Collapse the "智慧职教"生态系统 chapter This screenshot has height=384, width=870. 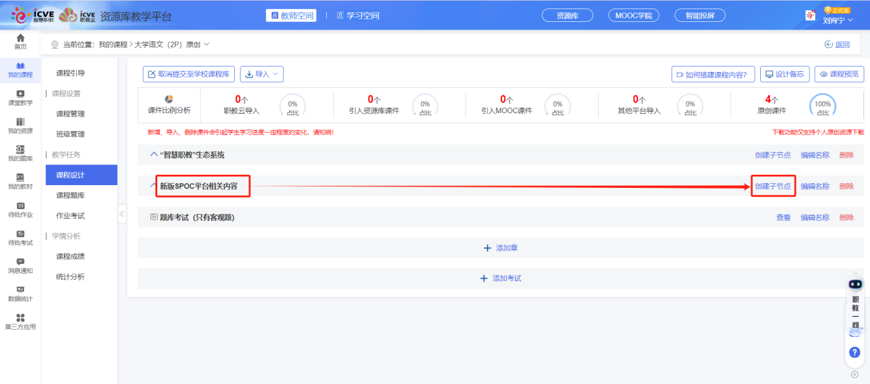[x=153, y=155]
